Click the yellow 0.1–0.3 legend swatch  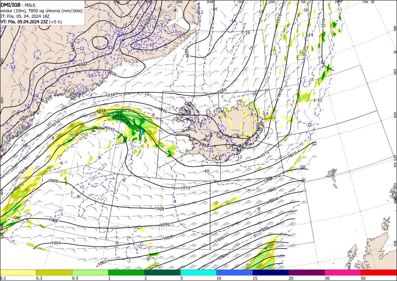(18, 272)
